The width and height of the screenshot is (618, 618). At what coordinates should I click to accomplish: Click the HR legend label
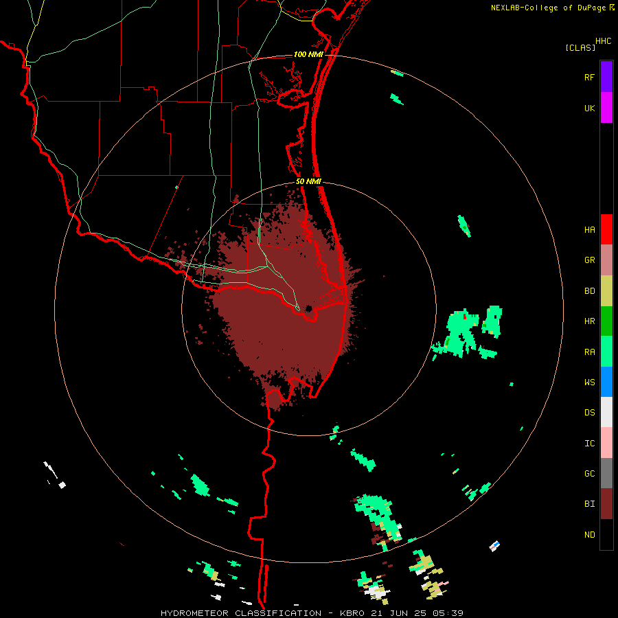coord(589,321)
